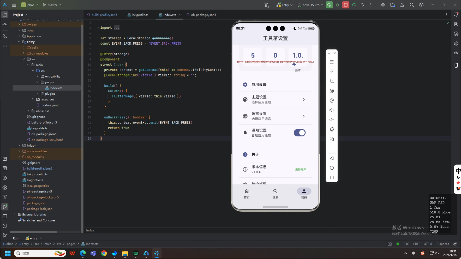Expand the folded import block in editor

116,28
